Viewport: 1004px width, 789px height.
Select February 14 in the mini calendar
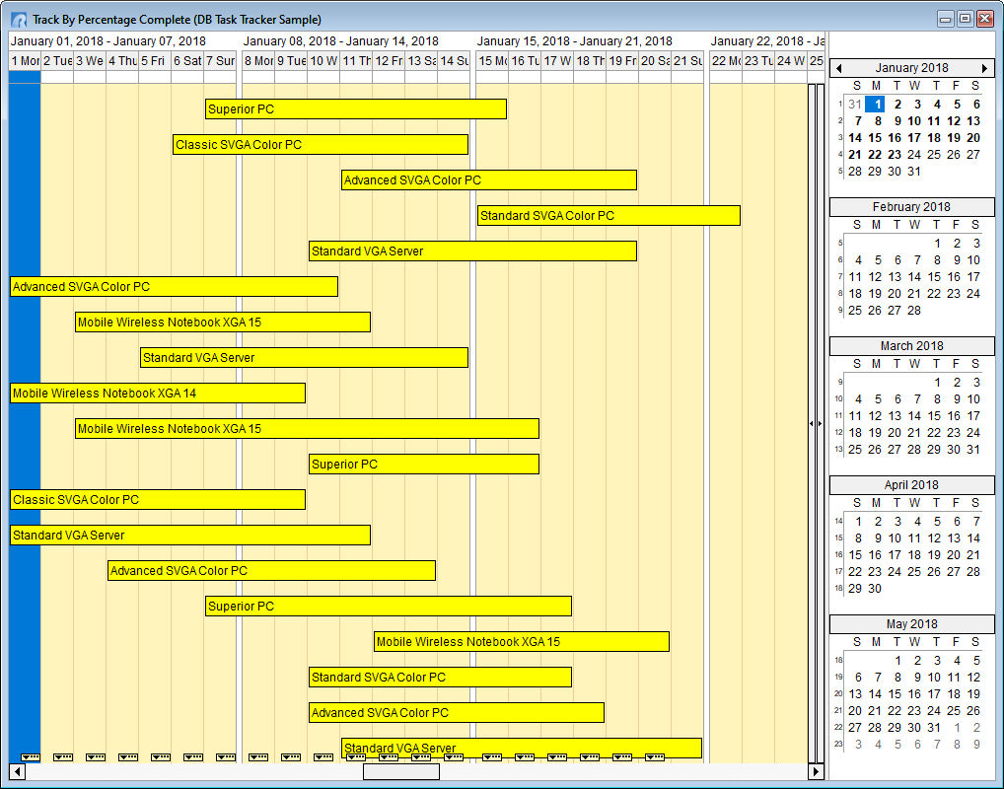point(914,277)
